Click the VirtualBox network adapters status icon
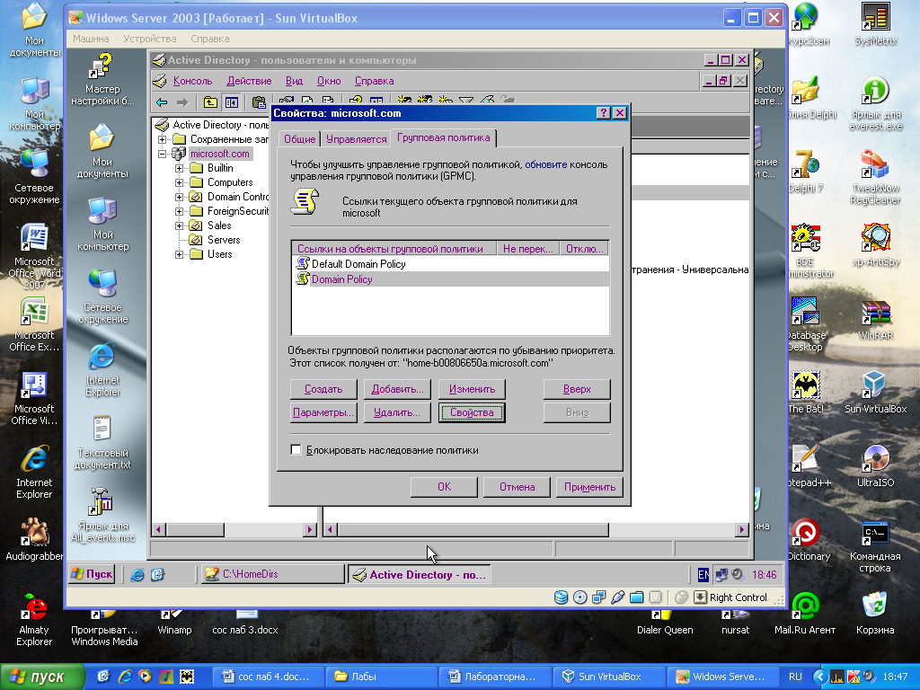 598,597
